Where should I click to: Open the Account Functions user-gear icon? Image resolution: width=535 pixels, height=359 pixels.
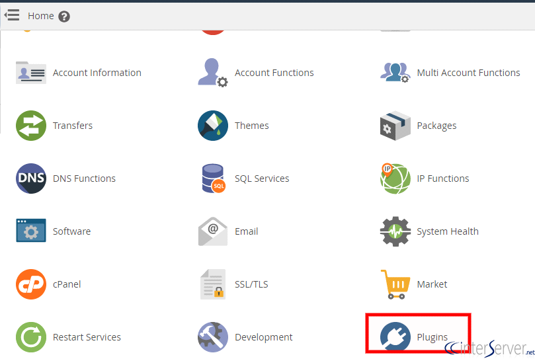pyautogui.click(x=213, y=72)
